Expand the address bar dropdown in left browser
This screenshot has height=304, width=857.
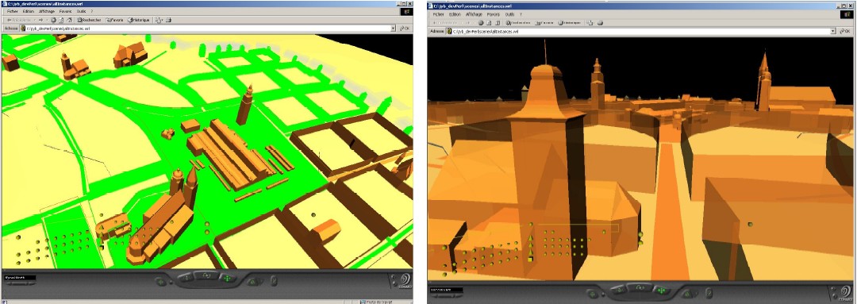[393, 28]
